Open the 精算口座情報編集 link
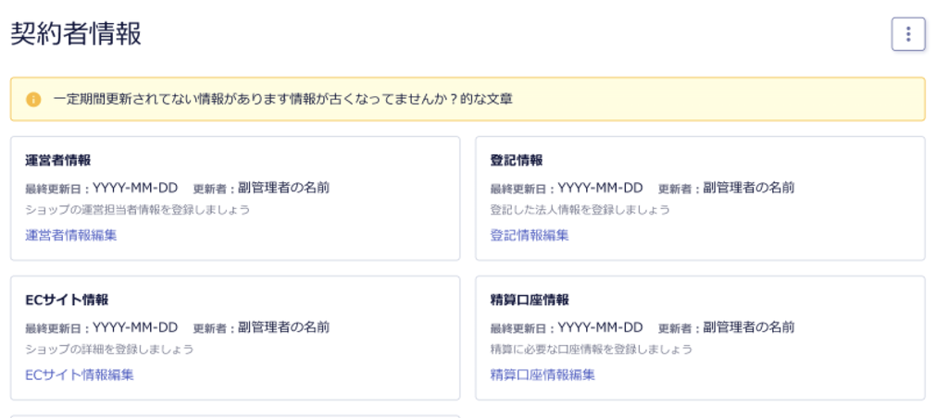This screenshot has width=948, height=418. coord(543,375)
